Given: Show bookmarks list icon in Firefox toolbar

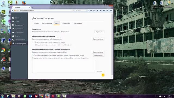Looking at the screenshot, I should (91, 11).
